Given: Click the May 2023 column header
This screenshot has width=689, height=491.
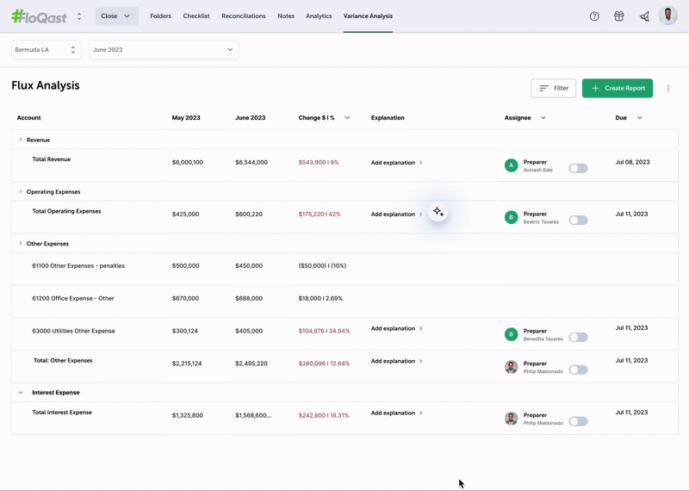Looking at the screenshot, I should click(186, 118).
